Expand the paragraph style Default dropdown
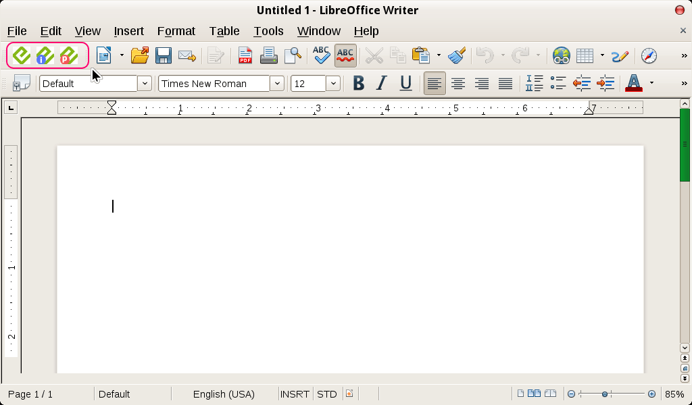Image resolution: width=692 pixels, height=405 pixels. point(145,83)
